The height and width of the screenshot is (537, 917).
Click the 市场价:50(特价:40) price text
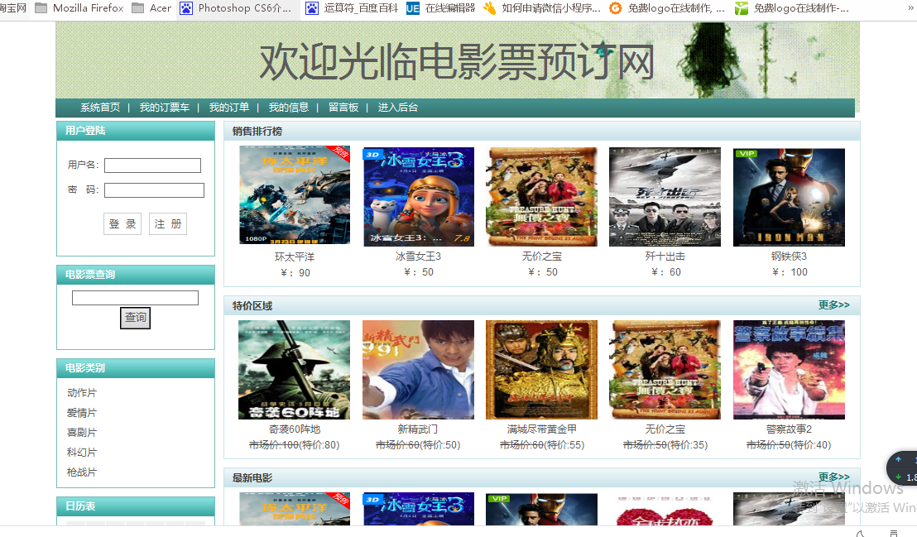789,445
